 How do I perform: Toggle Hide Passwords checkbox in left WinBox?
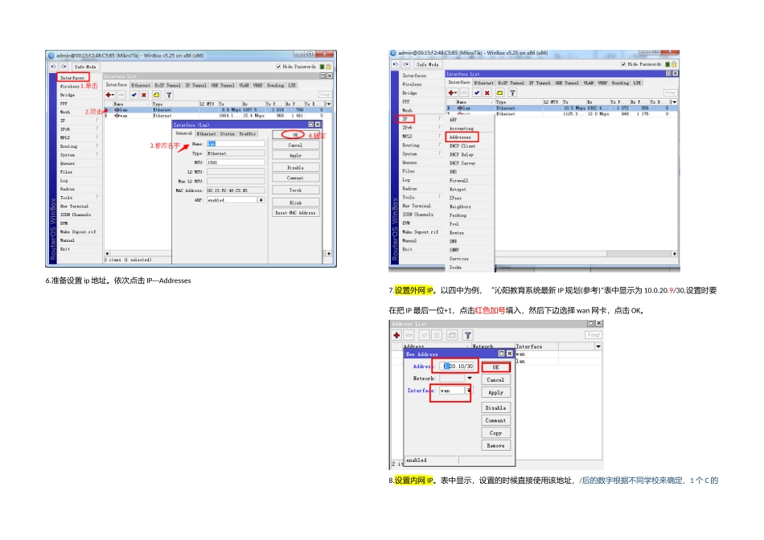[278, 67]
